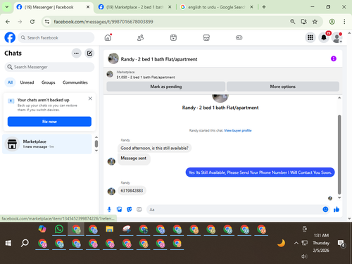The width and height of the screenshot is (352, 264).
Task: Open $1,050 Marketplace listing banner
Action: click(x=146, y=75)
